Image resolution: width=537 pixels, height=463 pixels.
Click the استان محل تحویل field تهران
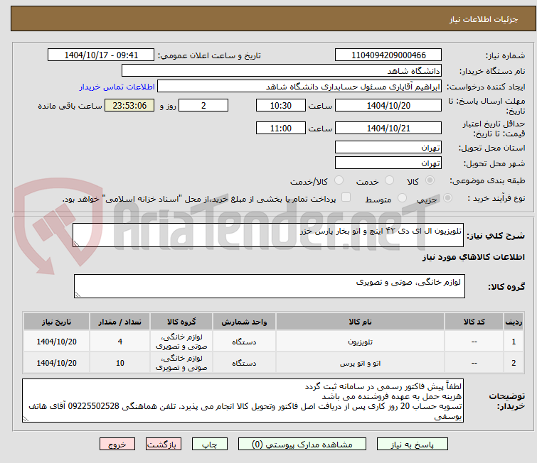tap(388, 148)
